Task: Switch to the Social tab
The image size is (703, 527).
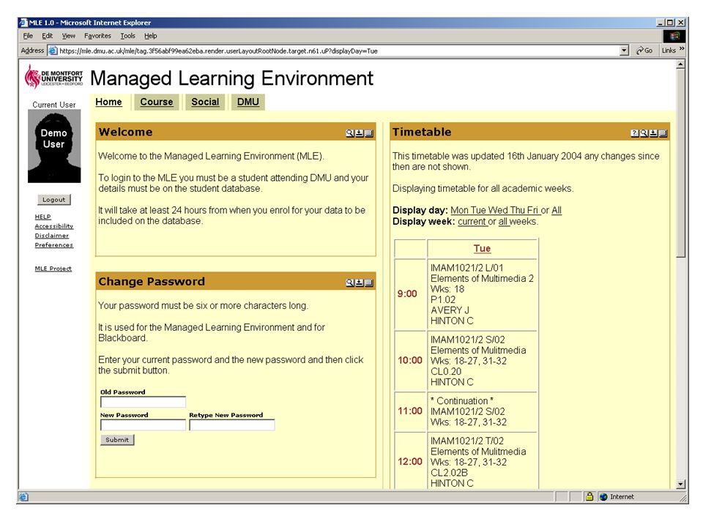Action: click(x=205, y=102)
